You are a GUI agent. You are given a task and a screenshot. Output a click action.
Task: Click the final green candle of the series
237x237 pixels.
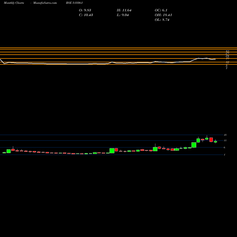pyautogui.click(x=216, y=142)
